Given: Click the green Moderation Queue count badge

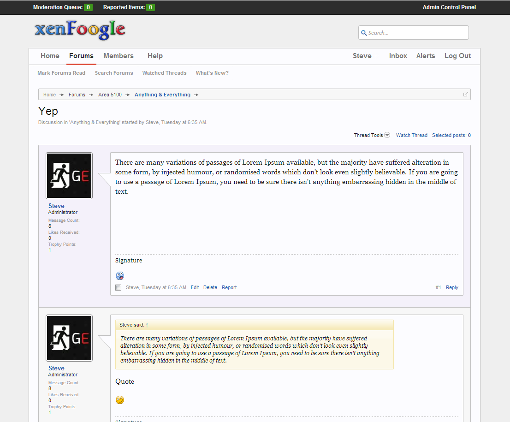Looking at the screenshot, I should click(88, 7).
